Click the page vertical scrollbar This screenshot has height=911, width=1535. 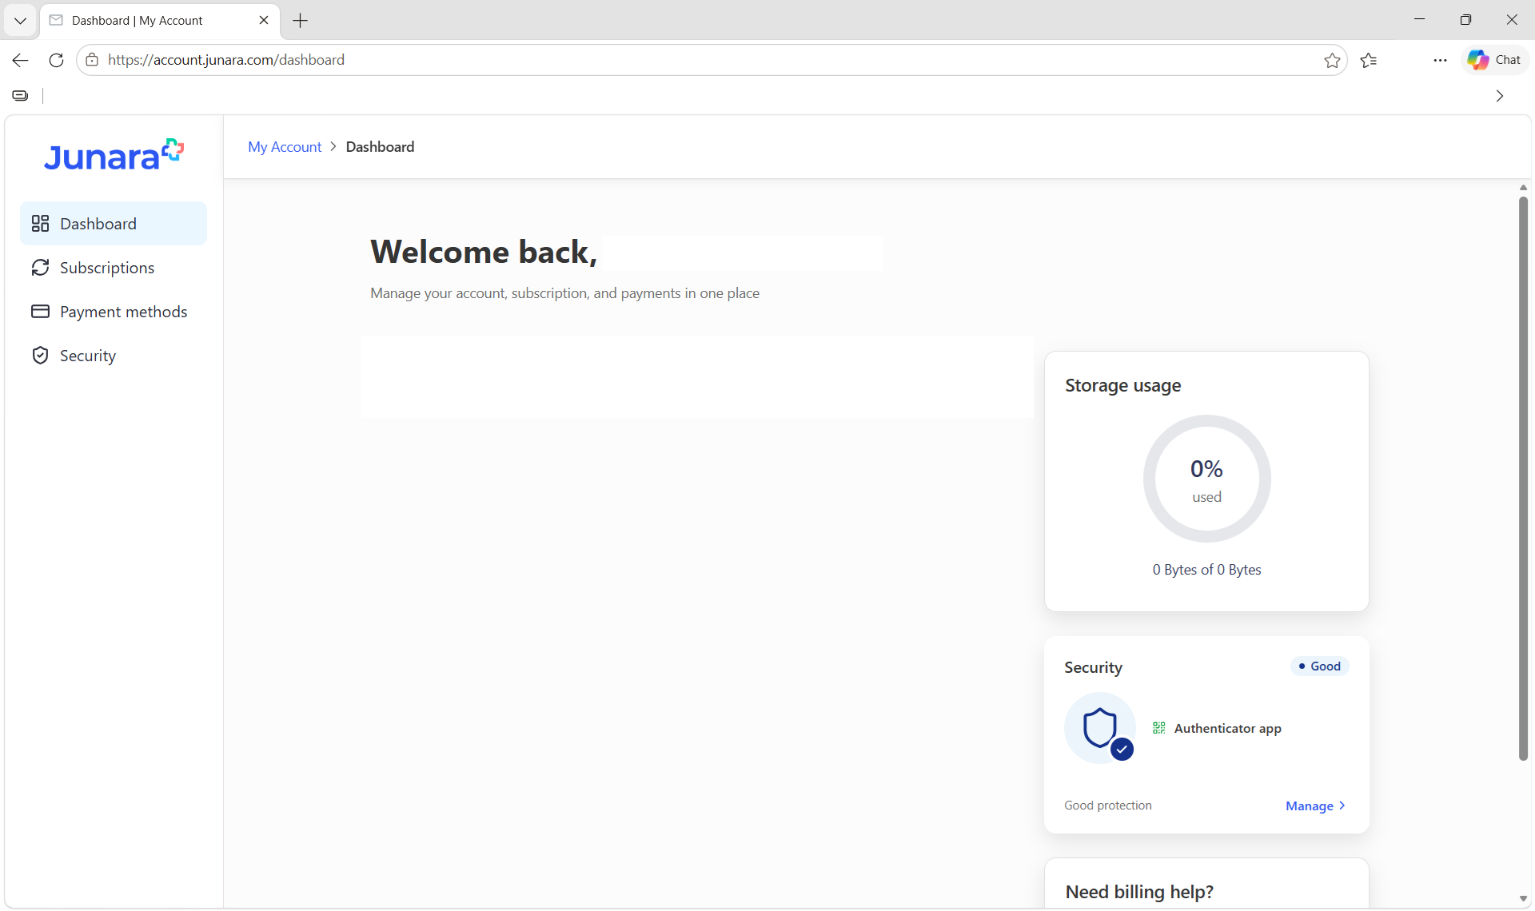tap(1523, 479)
